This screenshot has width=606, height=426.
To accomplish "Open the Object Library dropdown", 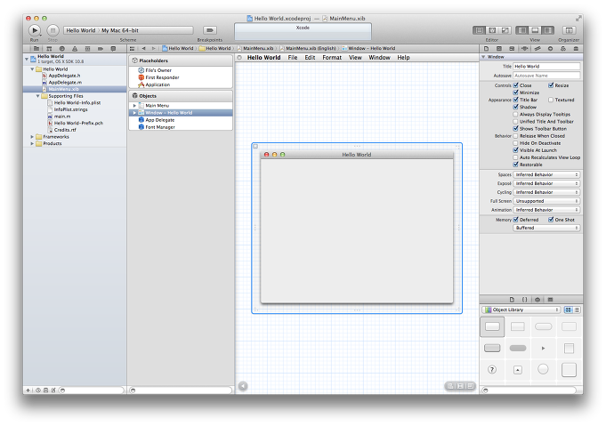I will pyautogui.click(x=521, y=309).
